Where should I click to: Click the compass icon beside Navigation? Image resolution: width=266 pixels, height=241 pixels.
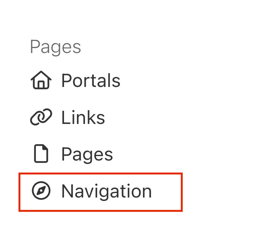click(41, 191)
